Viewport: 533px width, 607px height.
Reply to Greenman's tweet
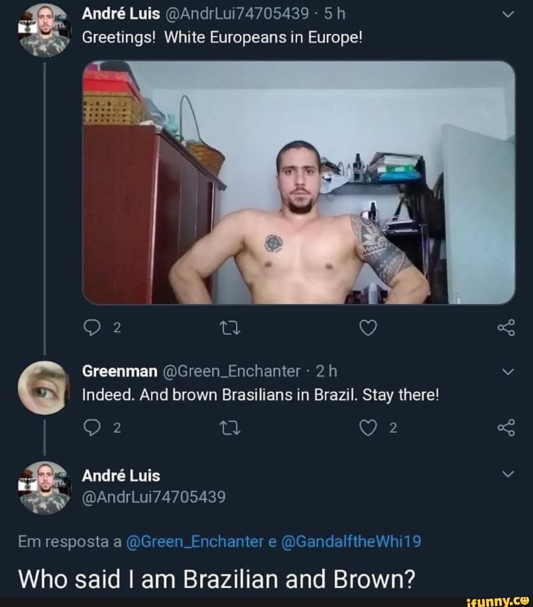coord(92,429)
